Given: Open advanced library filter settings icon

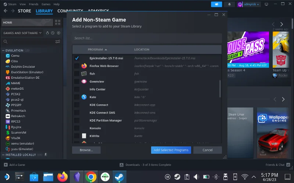Looking at the screenshot, I should (58, 41).
